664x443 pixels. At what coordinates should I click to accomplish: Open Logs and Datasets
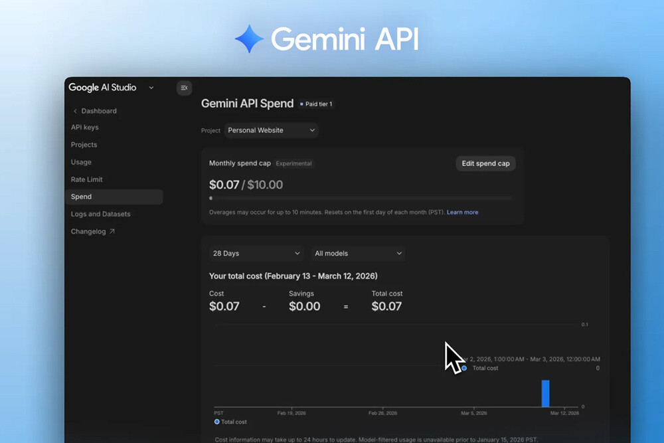click(101, 214)
